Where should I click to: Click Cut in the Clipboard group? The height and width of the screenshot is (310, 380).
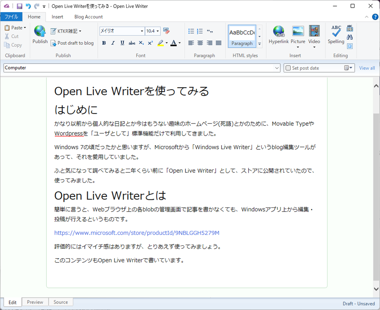(12, 36)
